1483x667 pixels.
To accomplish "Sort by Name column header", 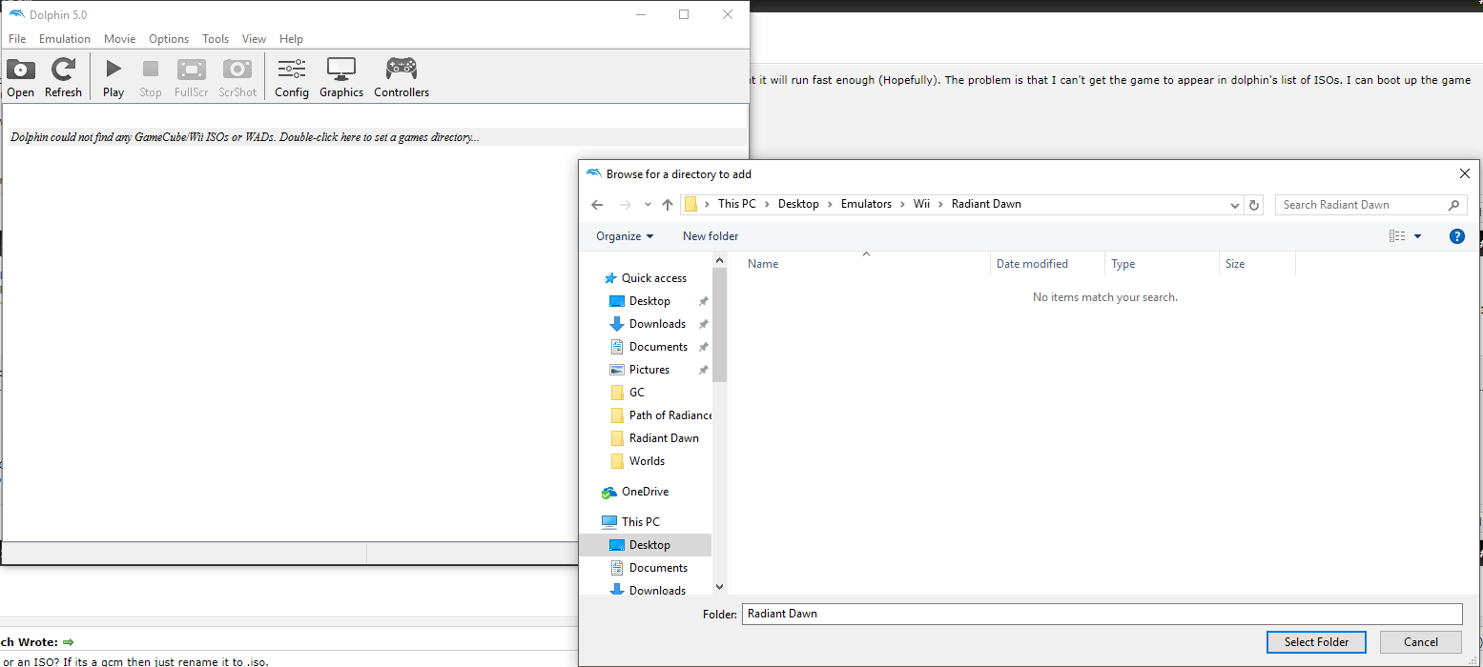I will 865,264.
